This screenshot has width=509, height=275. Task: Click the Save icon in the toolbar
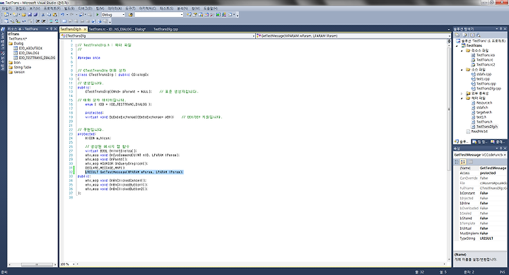coord(30,15)
